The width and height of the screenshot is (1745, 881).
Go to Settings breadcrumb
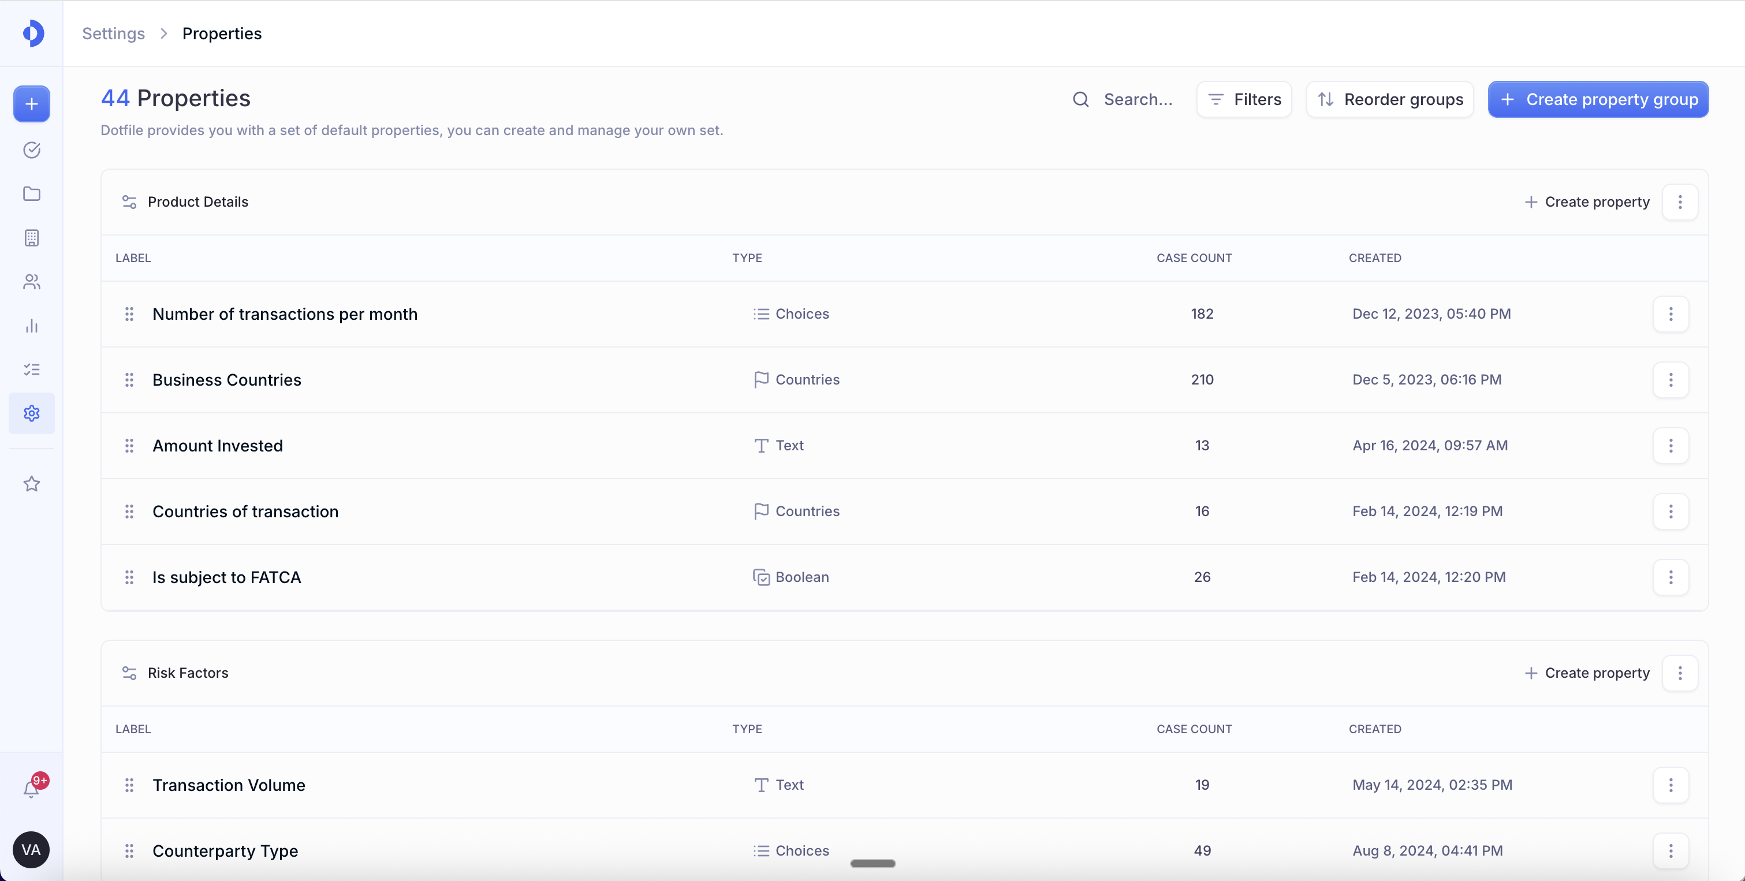click(x=113, y=33)
